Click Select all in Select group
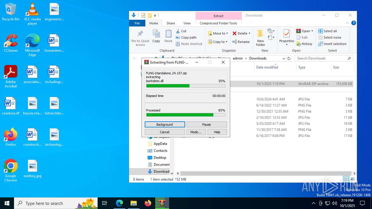 pos(328,31)
